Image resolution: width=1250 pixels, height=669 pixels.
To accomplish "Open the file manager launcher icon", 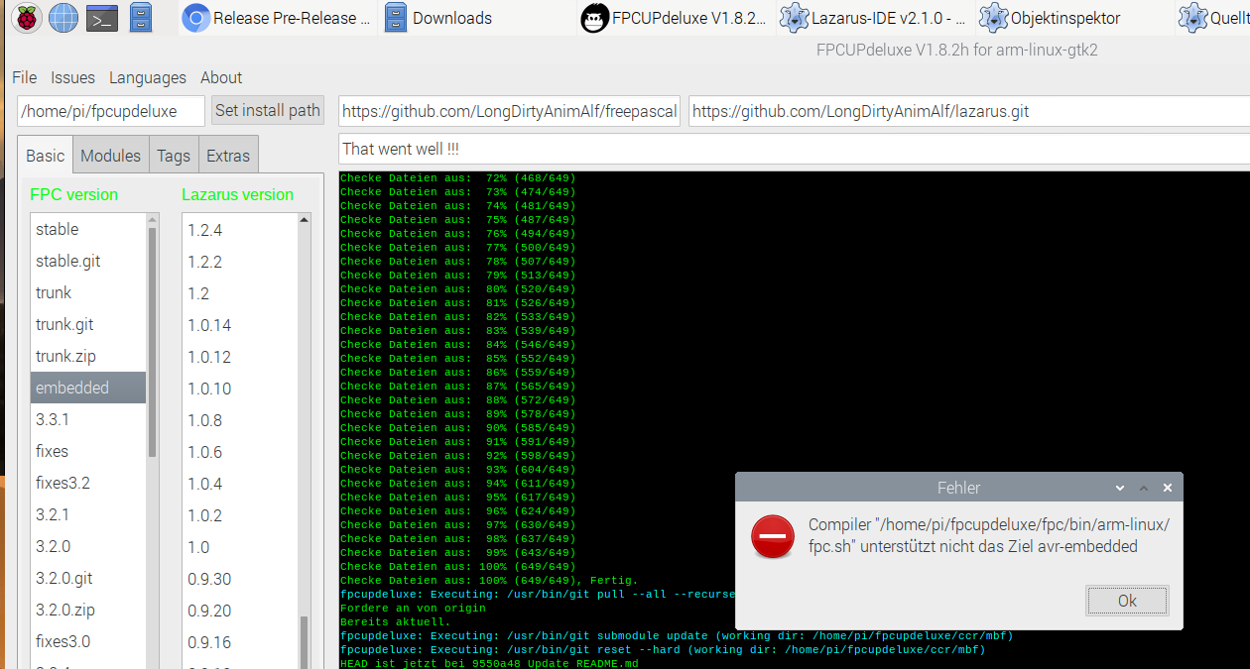I will [141, 18].
